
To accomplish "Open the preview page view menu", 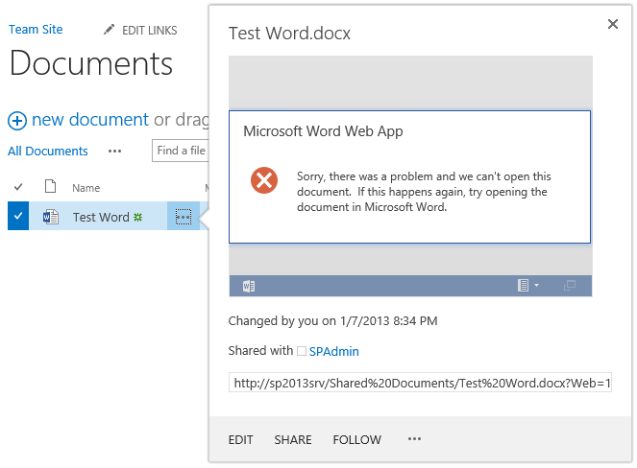I will 527,286.
